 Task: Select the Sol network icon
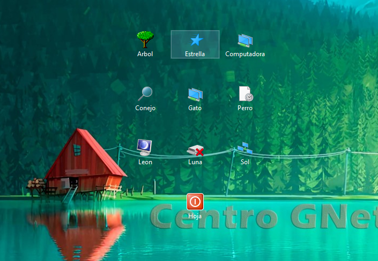tap(245, 148)
